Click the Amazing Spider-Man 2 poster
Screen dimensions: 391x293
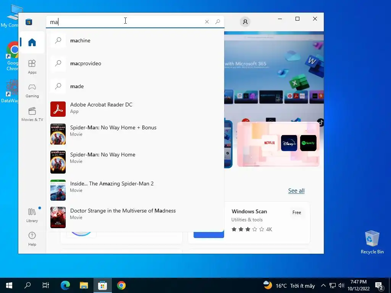[58, 190]
